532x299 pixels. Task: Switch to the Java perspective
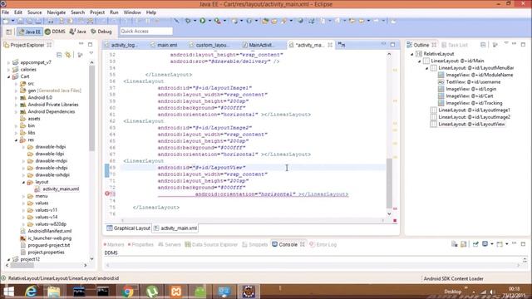(77, 32)
